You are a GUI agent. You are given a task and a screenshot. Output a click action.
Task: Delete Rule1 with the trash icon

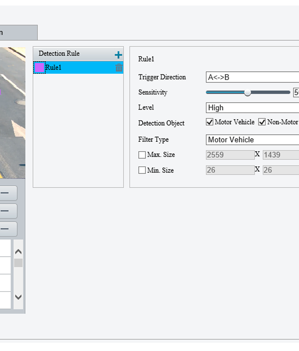point(119,68)
